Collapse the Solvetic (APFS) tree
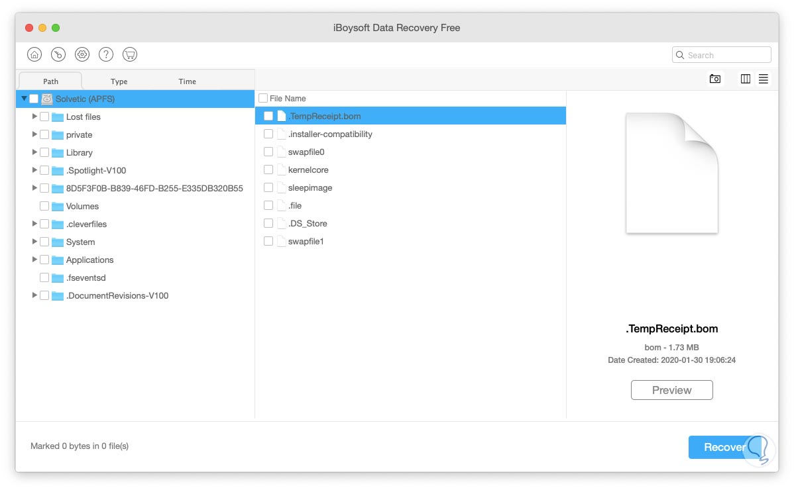794x490 pixels. click(24, 99)
